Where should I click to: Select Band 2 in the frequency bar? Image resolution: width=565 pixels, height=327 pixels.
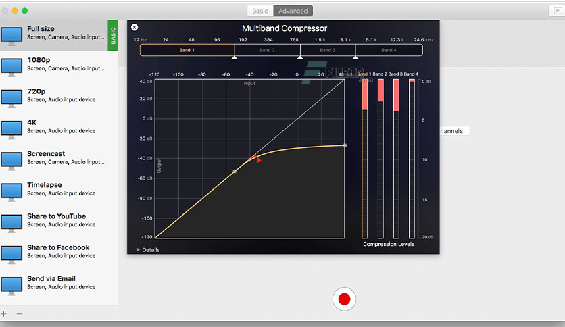click(267, 50)
